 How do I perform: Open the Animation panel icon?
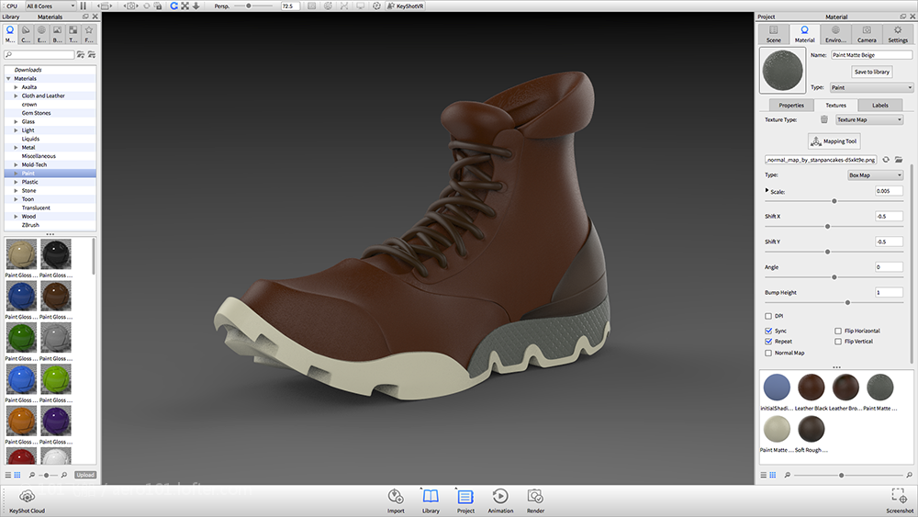tap(500, 497)
